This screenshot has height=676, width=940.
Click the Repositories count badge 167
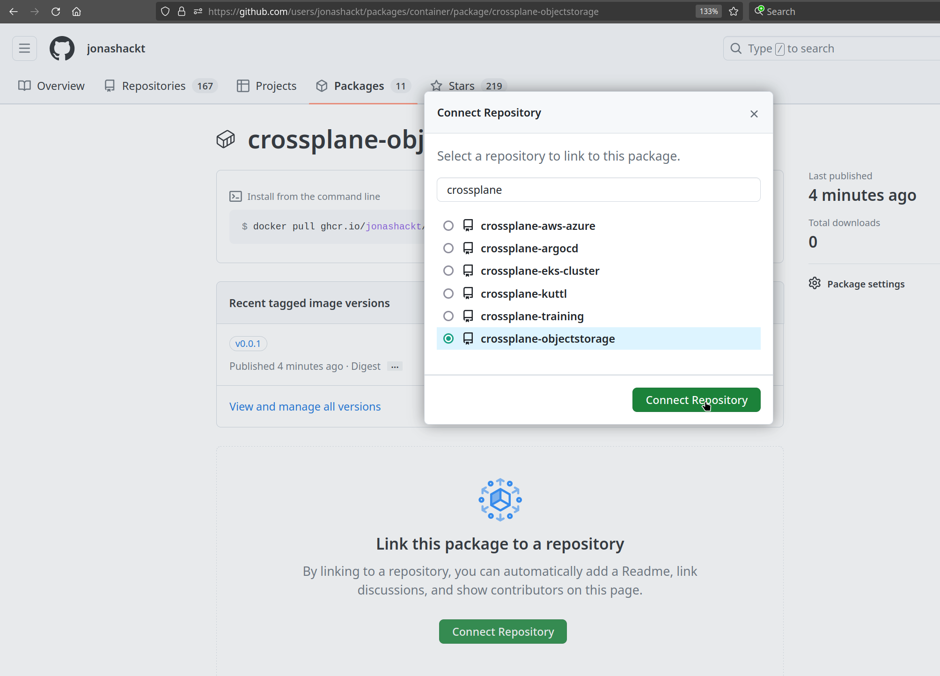[x=205, y=86]
